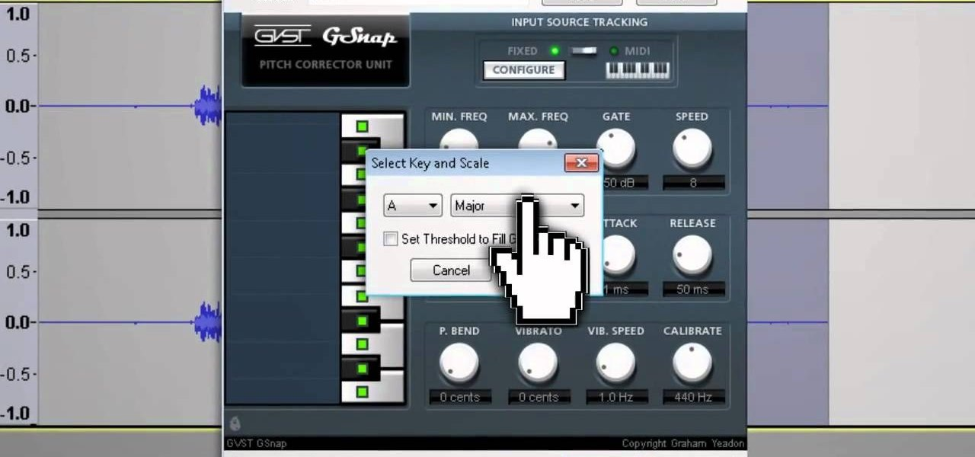Click the GATE knob
Image resolution: width=975 pixels, height=457 pixels.
616,145
